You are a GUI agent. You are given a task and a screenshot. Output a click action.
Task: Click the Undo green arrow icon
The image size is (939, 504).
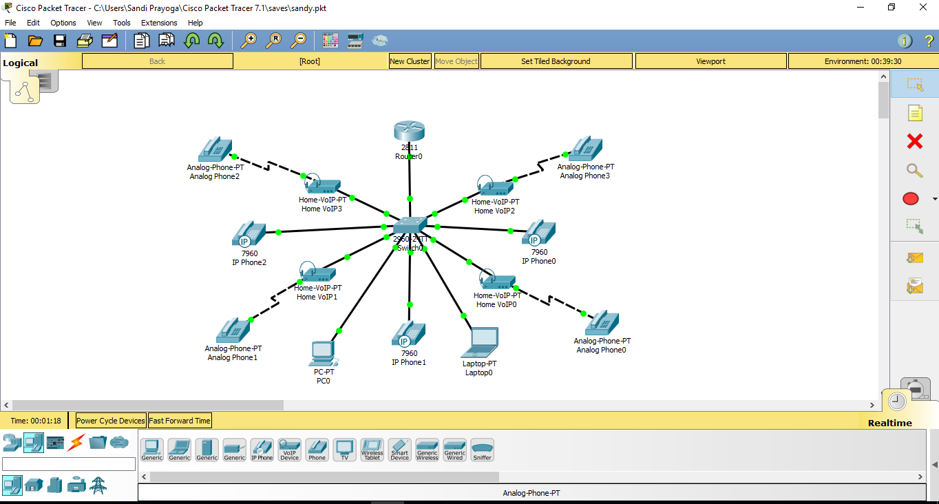pos(191,41)
